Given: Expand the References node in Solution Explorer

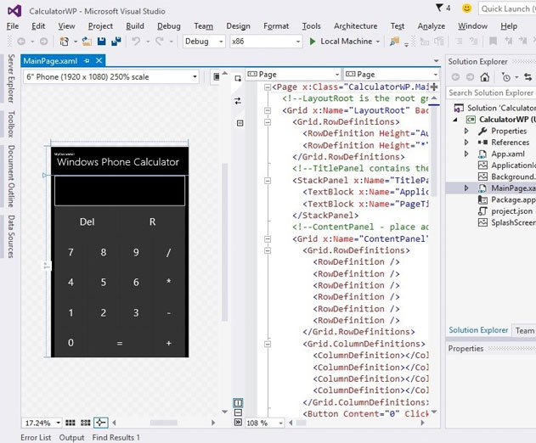Looking at the screenshot, I should [x=466, y=142].
